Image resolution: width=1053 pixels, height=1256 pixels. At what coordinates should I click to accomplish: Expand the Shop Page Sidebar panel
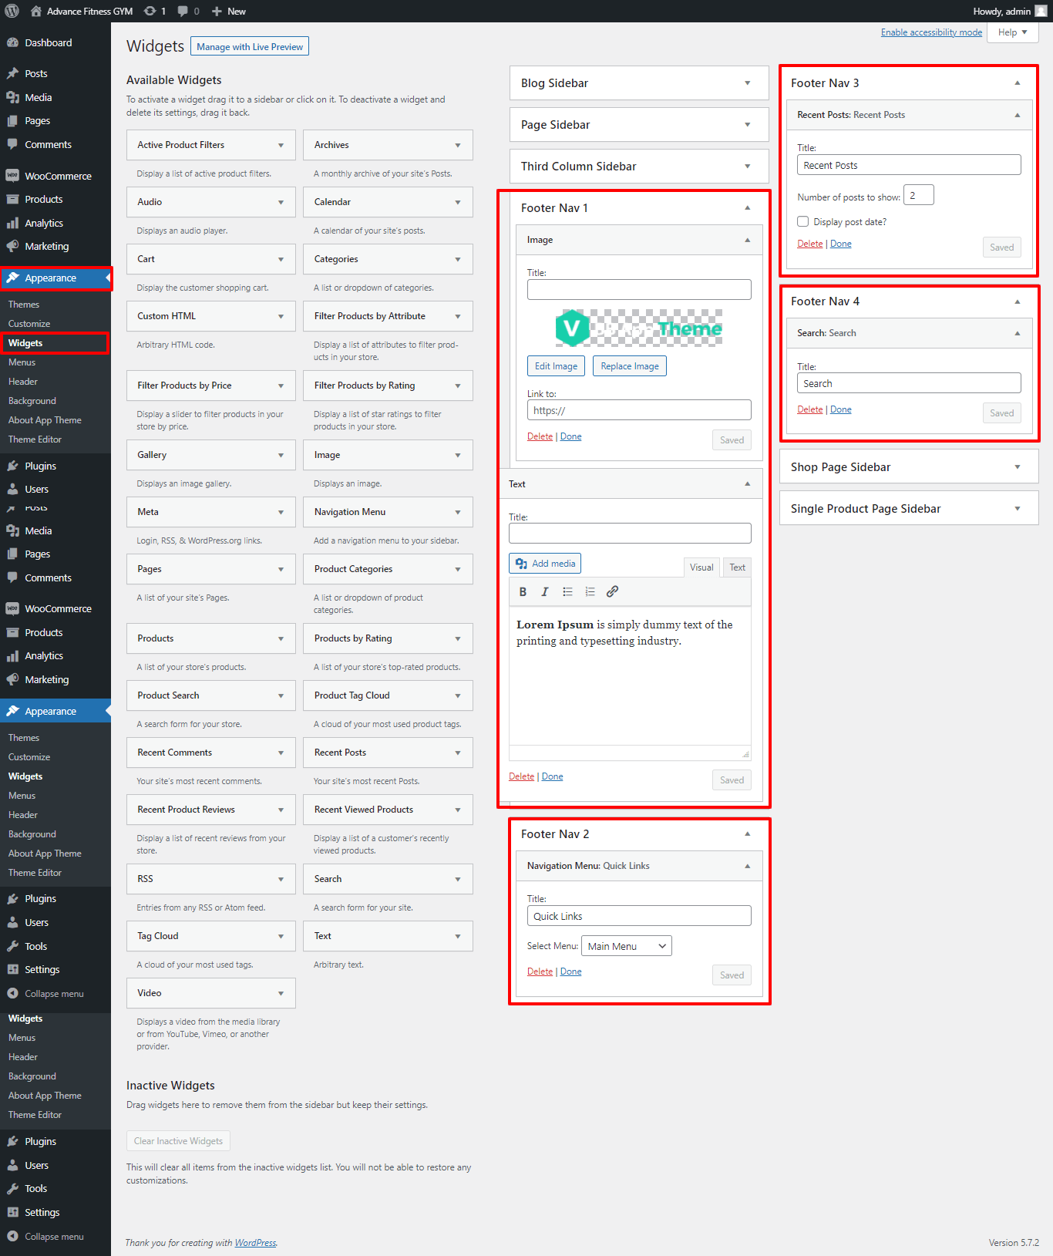[1017, 467]
